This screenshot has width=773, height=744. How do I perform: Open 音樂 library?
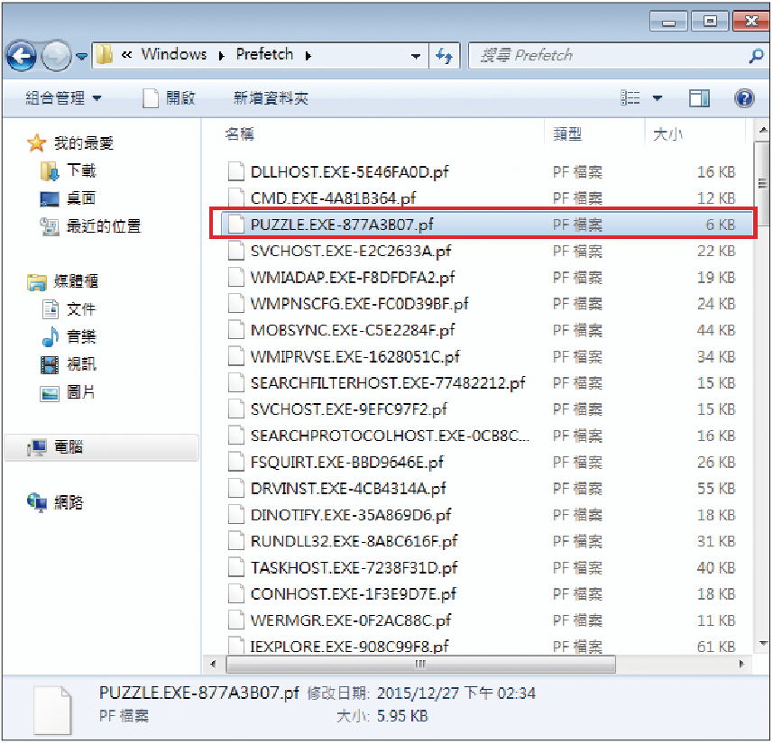coord(81,336)
